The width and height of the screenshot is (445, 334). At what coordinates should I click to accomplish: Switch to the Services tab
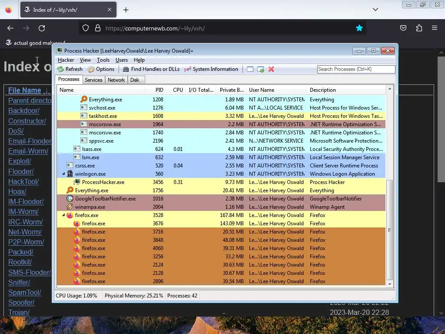point(93,80)
